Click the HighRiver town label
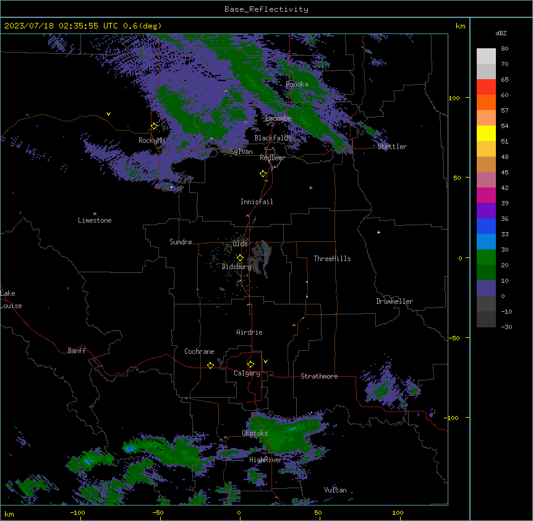The image size is (533, 521). pyautogui.click(x=266, y=460)
